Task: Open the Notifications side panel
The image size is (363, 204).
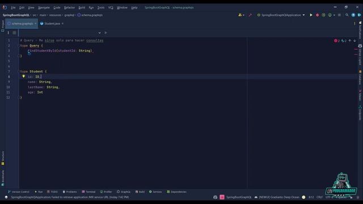Action: (x=360, y=30)
